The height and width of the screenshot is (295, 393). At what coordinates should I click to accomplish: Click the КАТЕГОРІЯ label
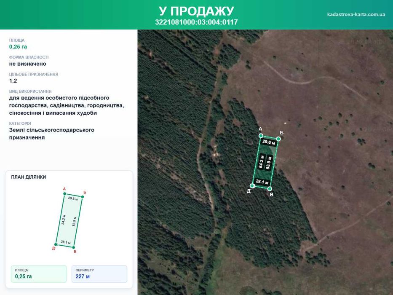tap(20, 123)
